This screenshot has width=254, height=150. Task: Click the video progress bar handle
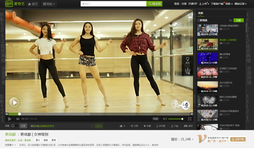(19, 114)
